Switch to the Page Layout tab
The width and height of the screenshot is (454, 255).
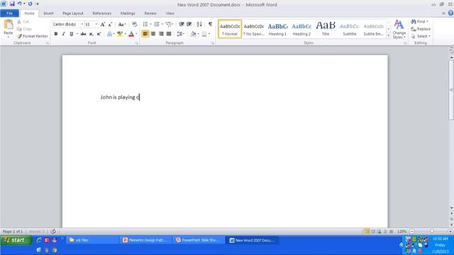[x=73, y=13]
